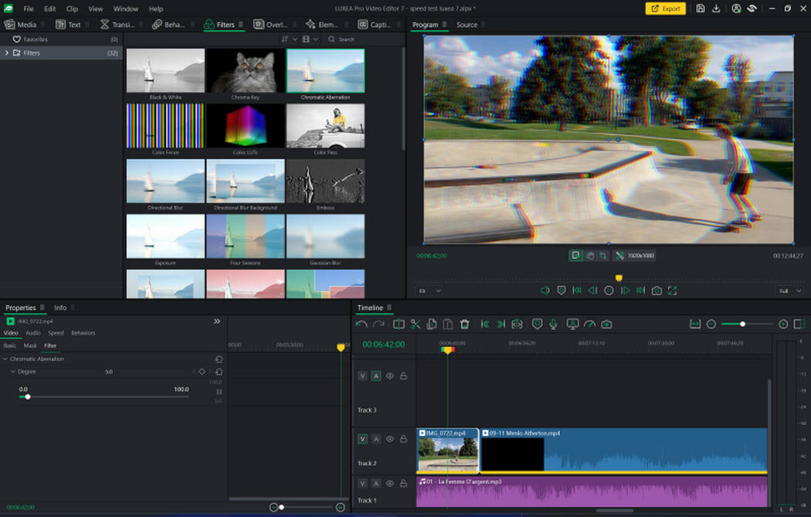Open the Edit menu
The height and width of the screenshot is (517, 811).
49,9
